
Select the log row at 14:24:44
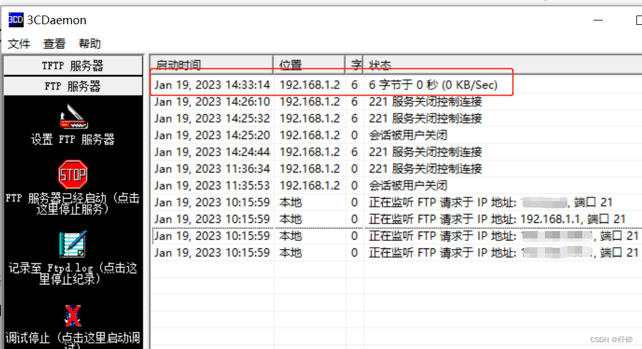[x=396, y=152]
